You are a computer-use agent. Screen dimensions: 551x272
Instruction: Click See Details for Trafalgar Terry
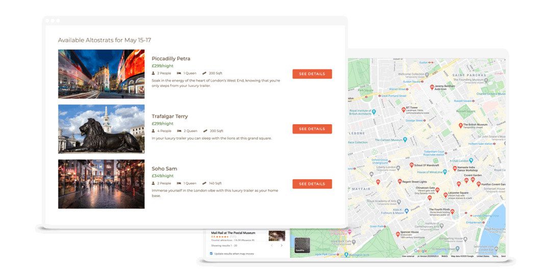[312, 129]
